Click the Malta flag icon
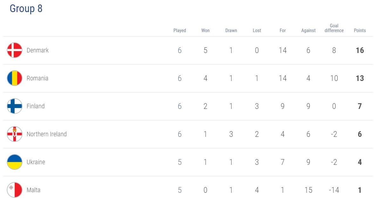This screenshot has height=208, width=386. (15, 190)
